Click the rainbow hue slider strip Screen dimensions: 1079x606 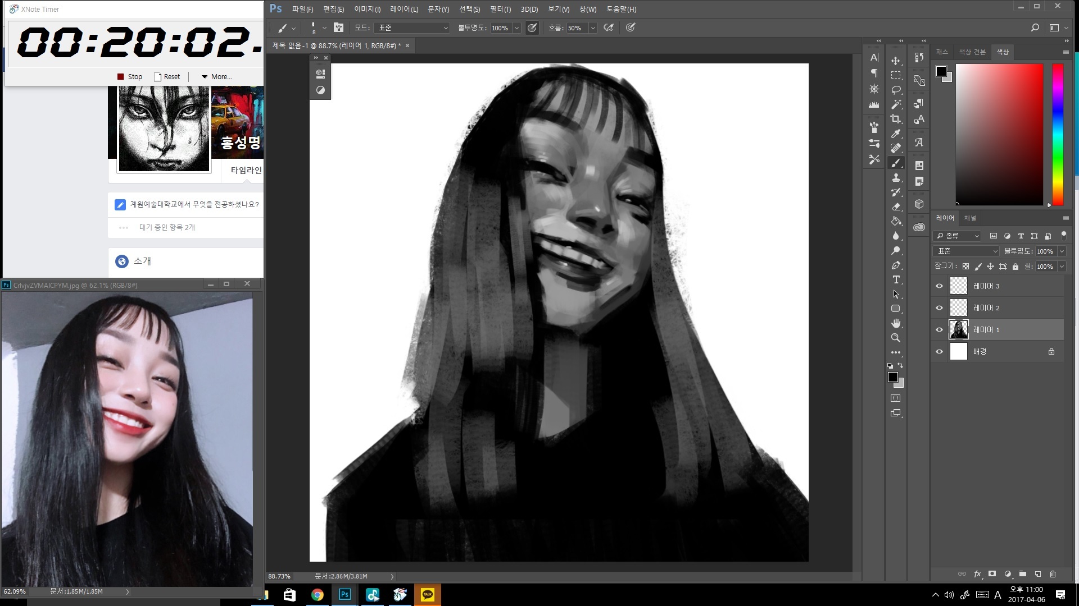1057,135
